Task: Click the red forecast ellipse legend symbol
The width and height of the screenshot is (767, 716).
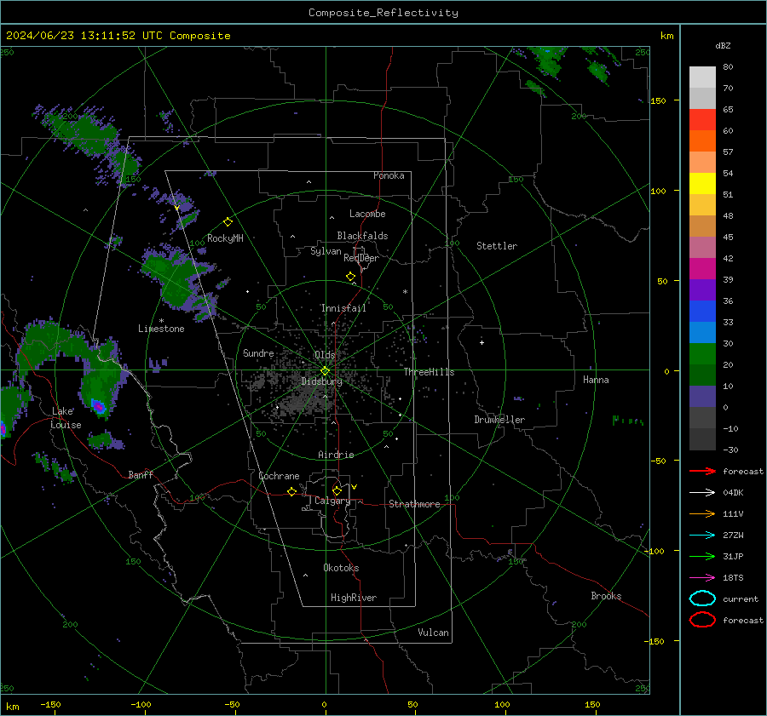Action: pyautogui.click(x=702, y=620)
